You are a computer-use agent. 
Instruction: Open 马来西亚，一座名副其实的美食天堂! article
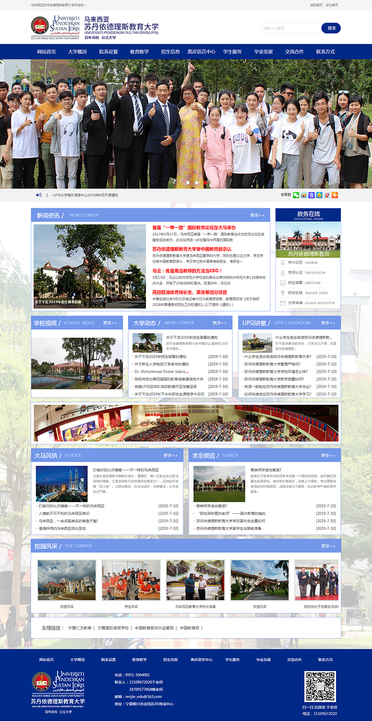coord(68,521)
